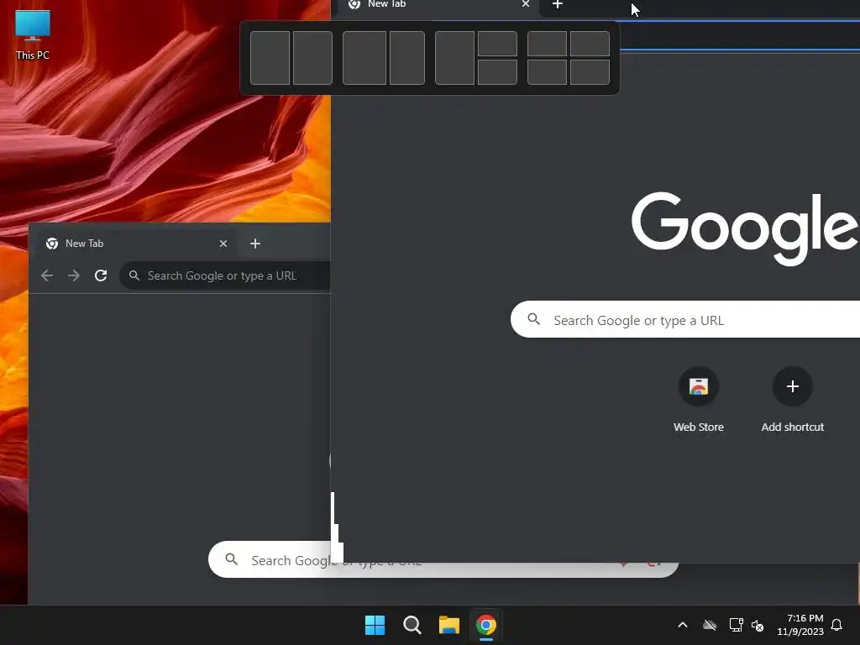Close New Tab in front Chrome window
Image resolution: width=860 pixels, height=645 pixels.
coord(526,4)
